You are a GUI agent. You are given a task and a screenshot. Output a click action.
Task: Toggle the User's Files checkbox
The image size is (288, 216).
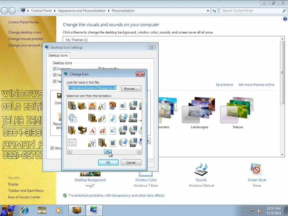55,75
